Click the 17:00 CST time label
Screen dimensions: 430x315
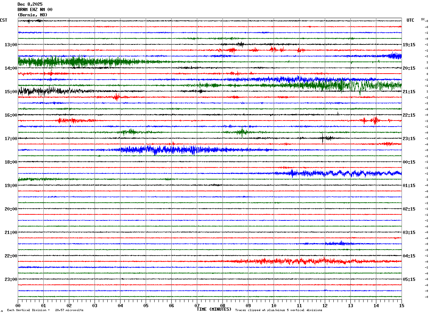click(11, 139)
